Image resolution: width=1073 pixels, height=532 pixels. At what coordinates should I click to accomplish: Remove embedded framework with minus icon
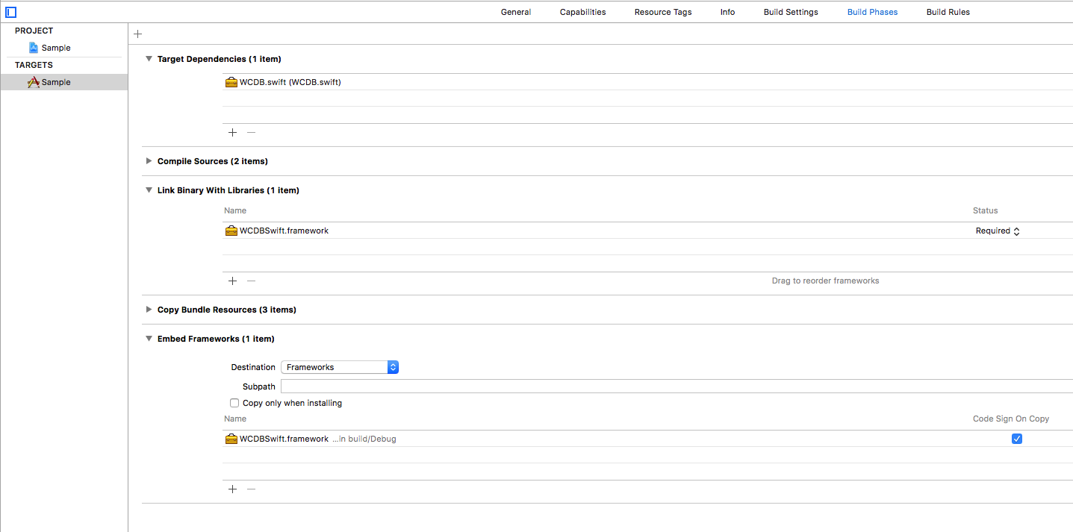coord(251,489)
